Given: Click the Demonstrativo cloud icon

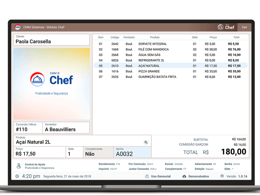Looking at the screenshot, I should click(184, 176).
